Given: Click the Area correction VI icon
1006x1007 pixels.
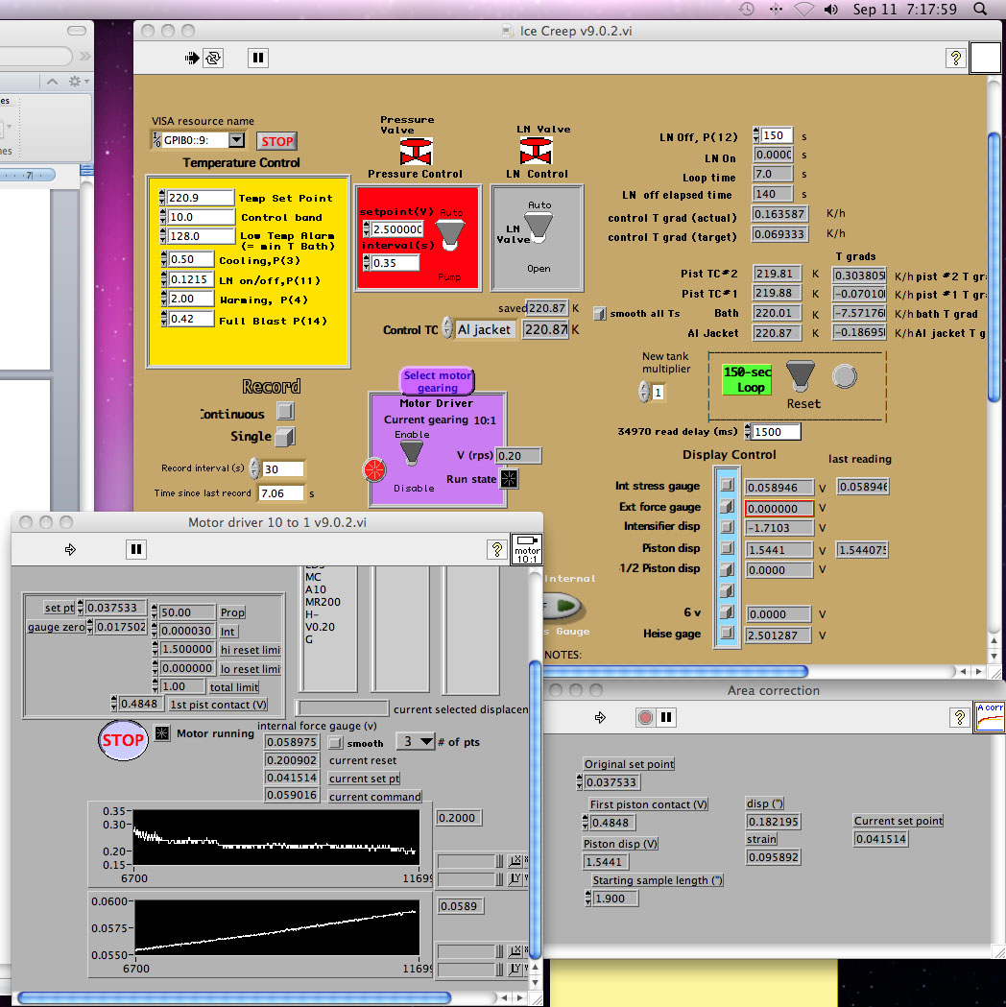Looking at the screenshot, I should coord(990,716).
